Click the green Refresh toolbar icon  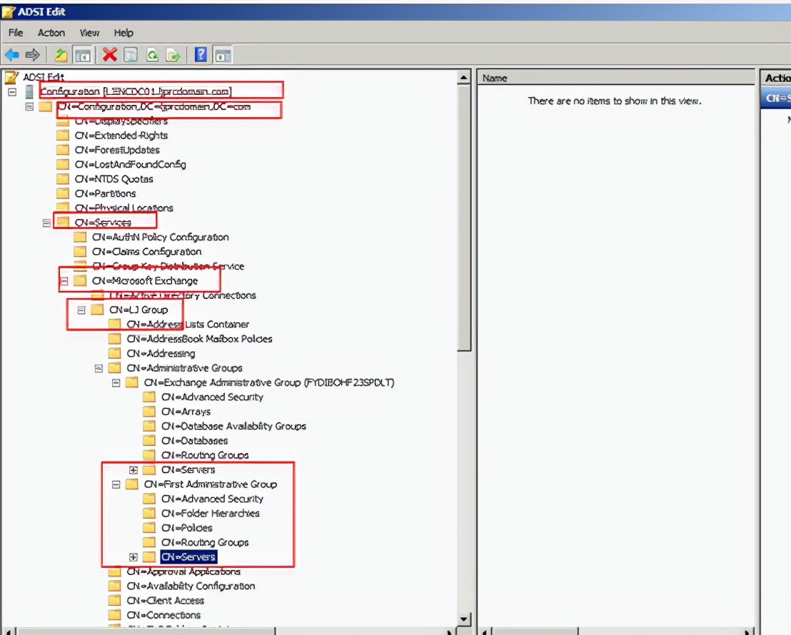(152, 55)
